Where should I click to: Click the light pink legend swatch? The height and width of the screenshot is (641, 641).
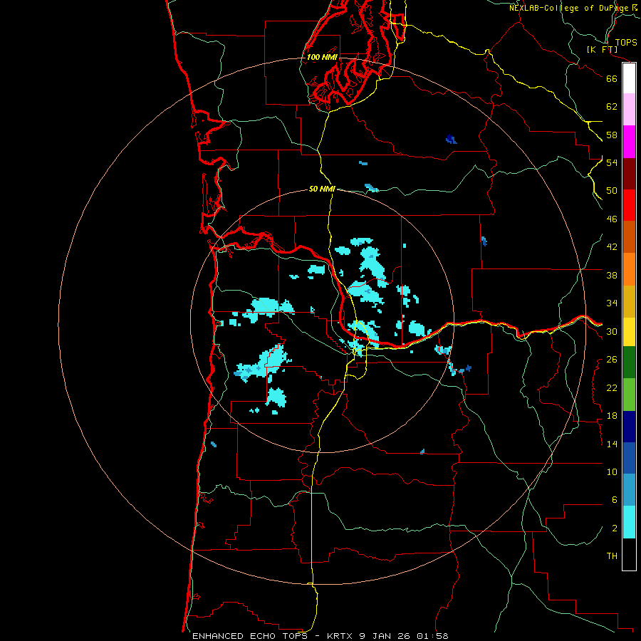629,109
